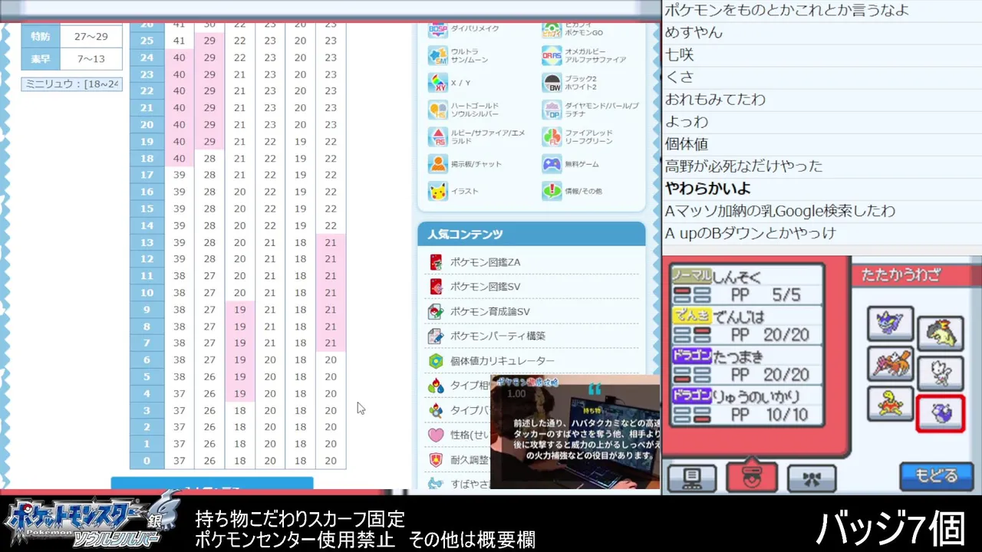Click the blue button below the stat table
The image size is (982, 552).
point(212,483)
